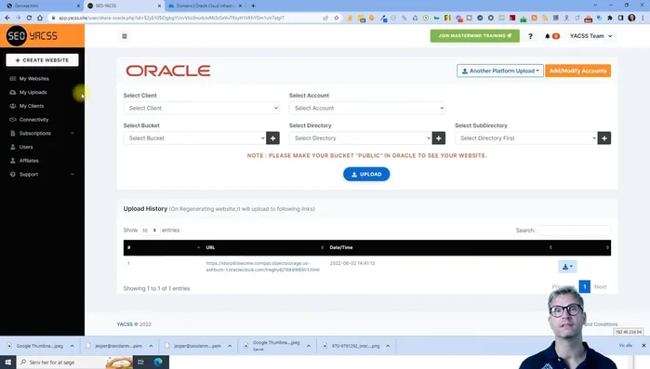Click the Add/Modify Accounts button

pyautogui.click(x=577, y=71)
